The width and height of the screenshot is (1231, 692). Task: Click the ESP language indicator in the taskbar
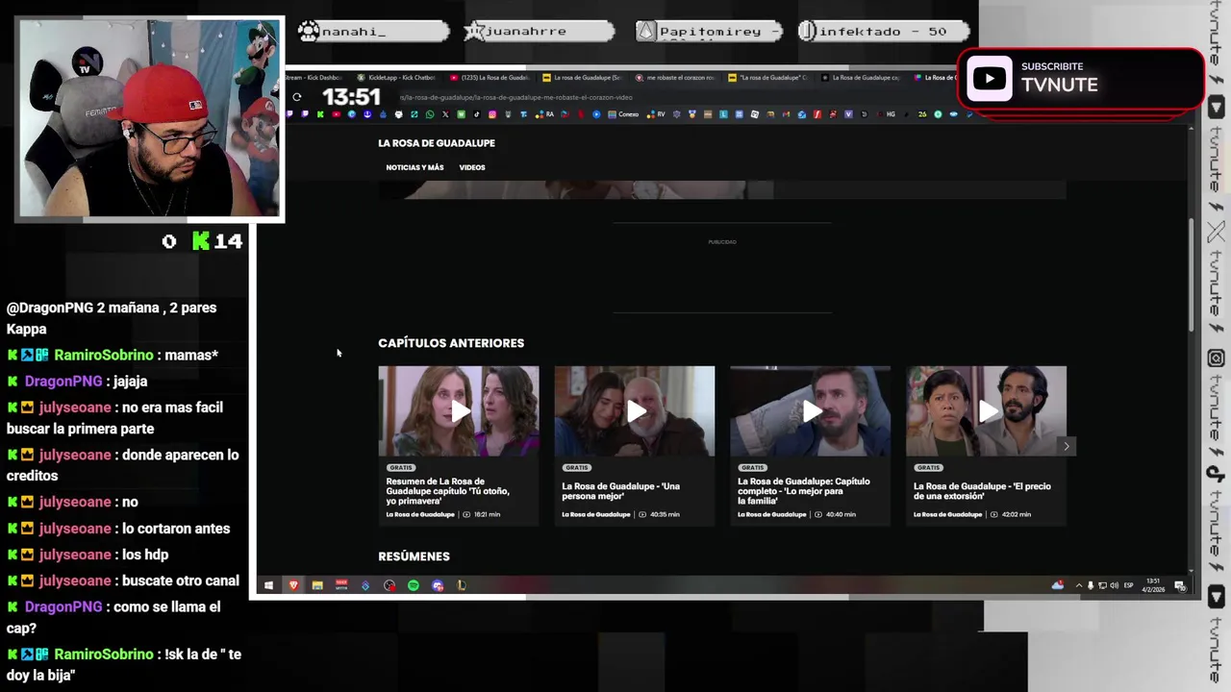coord(1128,585)
